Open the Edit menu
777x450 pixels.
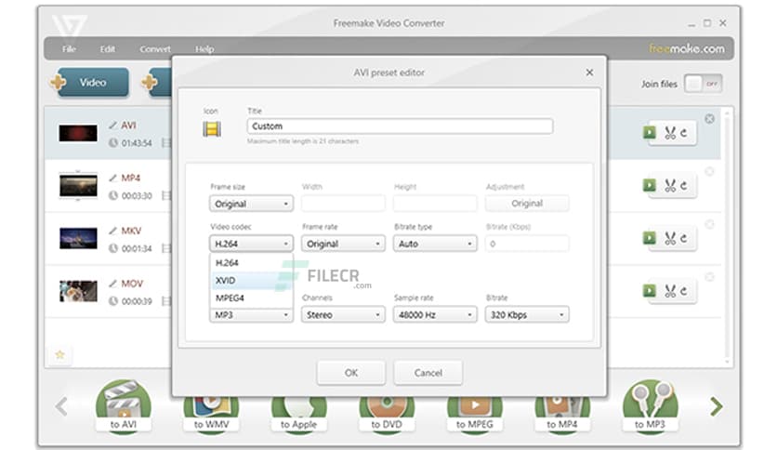108,48
